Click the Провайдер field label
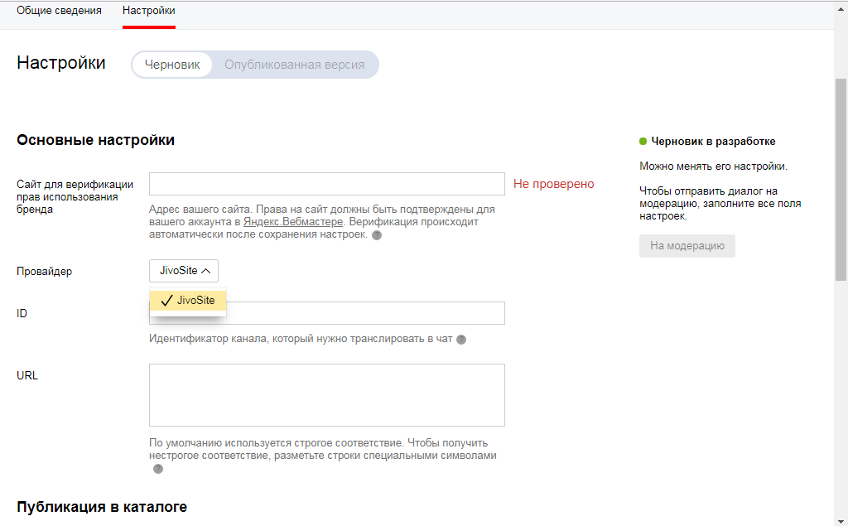848x526 pixels. [44, 272]
